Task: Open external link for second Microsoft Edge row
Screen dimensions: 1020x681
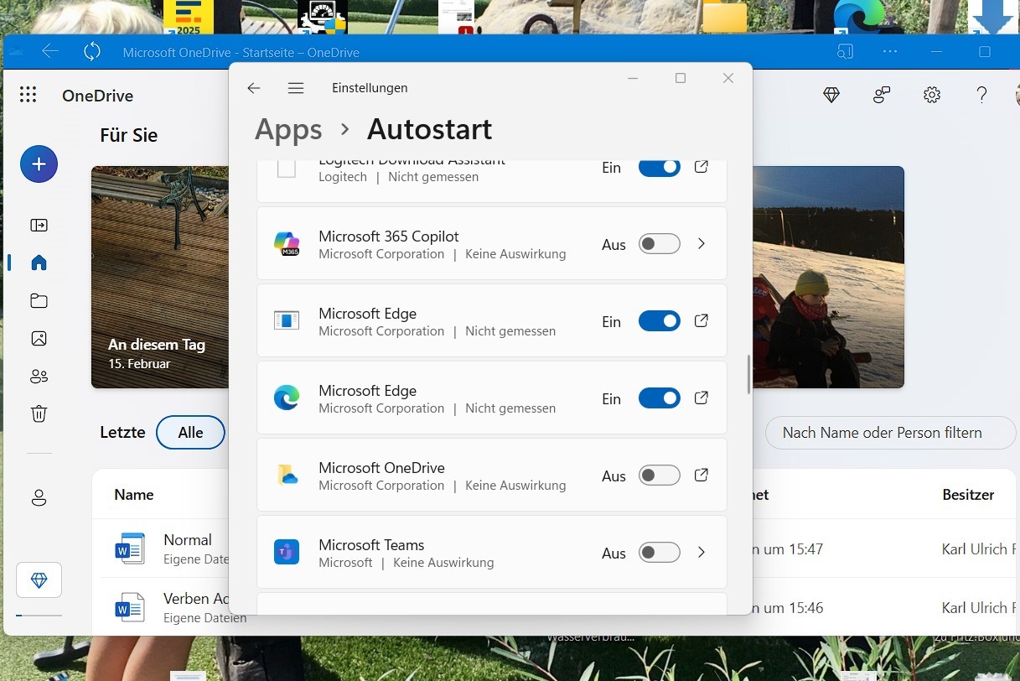Action: (702, 398)
